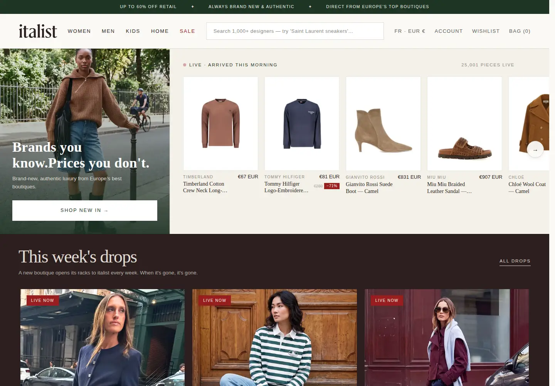Click the TIMBERLAND brand label
The width and height of the screenshot is (555, 386).
click(198, 177)
